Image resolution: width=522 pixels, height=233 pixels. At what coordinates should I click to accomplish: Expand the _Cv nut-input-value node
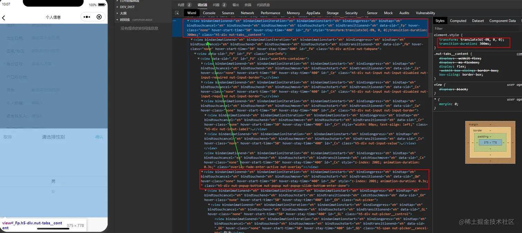[x=206, y=134]
